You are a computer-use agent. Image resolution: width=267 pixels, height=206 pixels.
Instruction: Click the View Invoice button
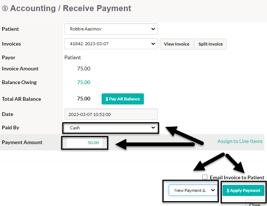click(x=177, y=44)
